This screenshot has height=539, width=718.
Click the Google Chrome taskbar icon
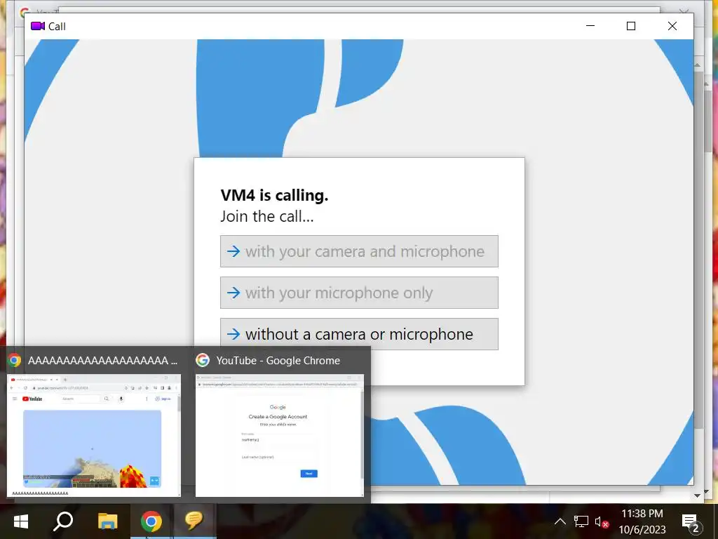(x=151, y=521)
